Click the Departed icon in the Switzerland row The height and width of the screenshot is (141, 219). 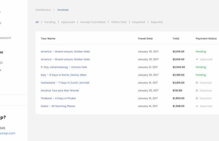click(x=197, y=83)
